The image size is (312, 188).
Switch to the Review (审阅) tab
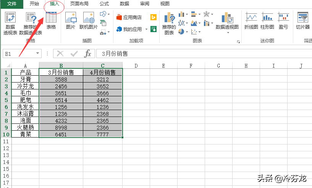coord(145,4)
